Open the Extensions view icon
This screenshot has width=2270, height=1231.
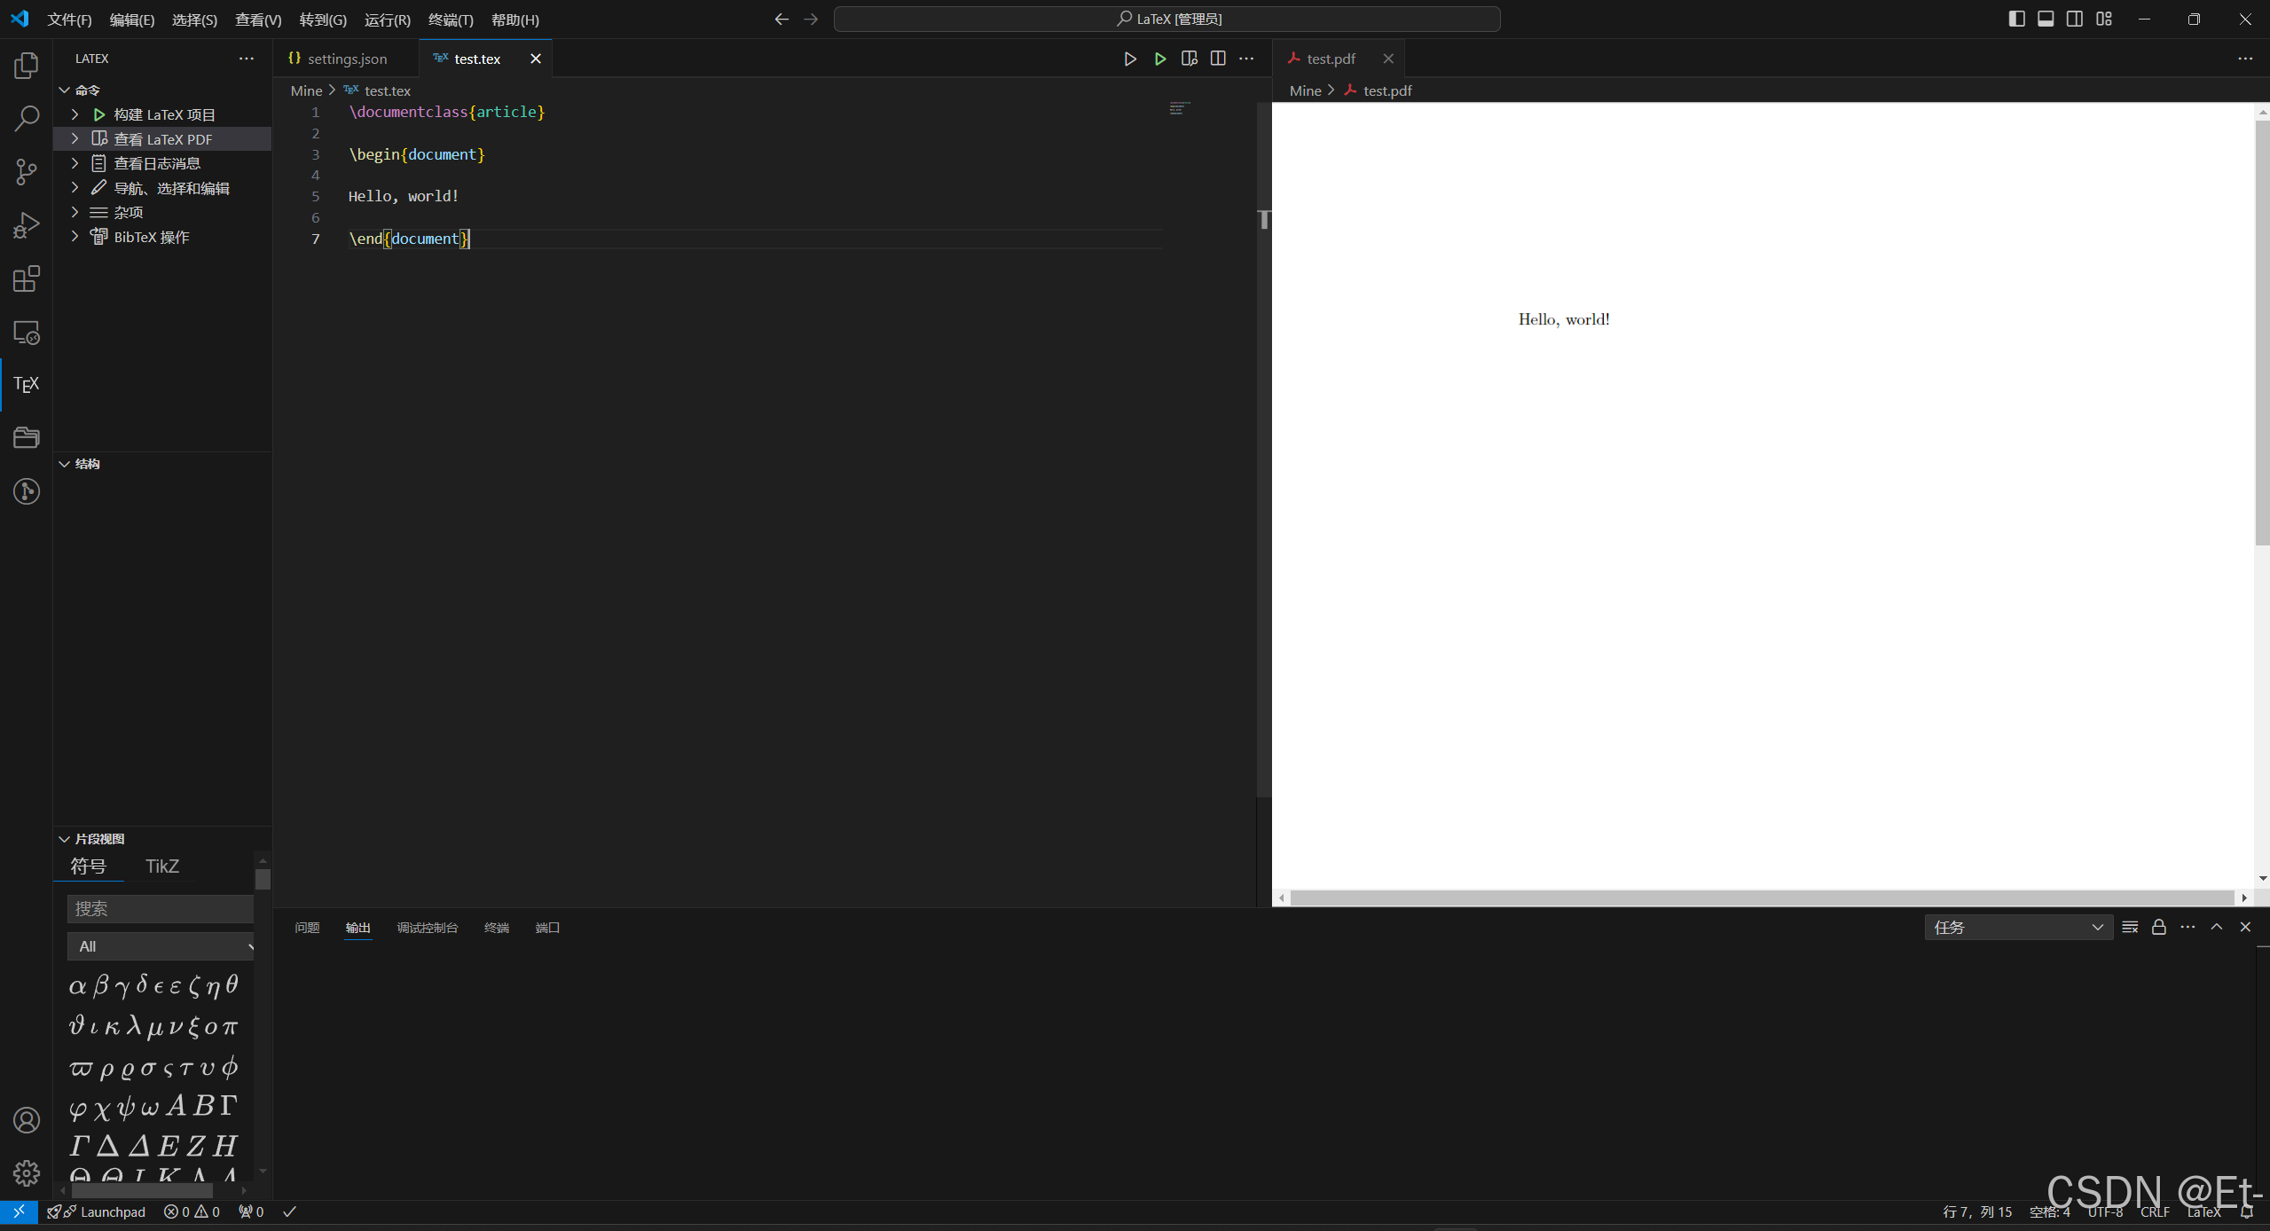point(27,278)
